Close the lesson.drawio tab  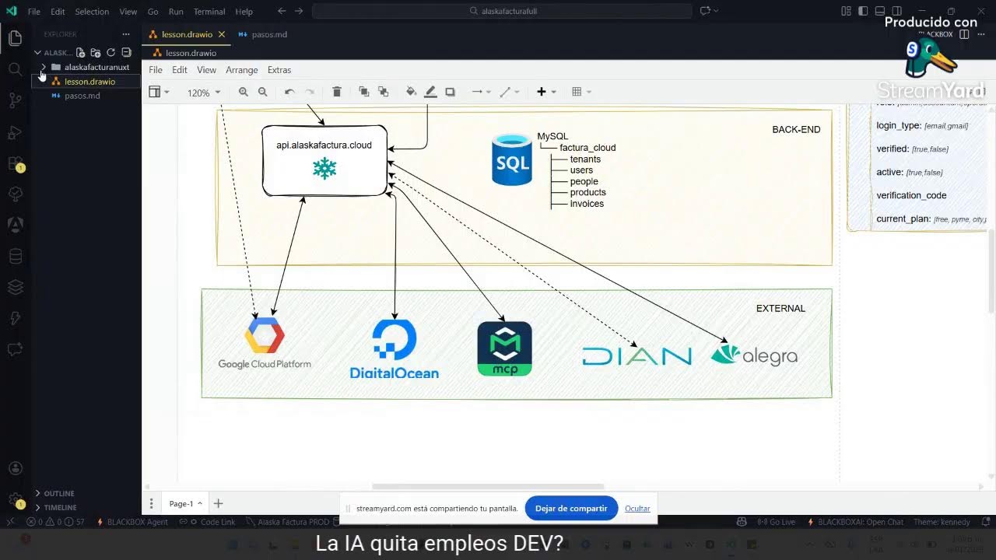click(222, 34)
